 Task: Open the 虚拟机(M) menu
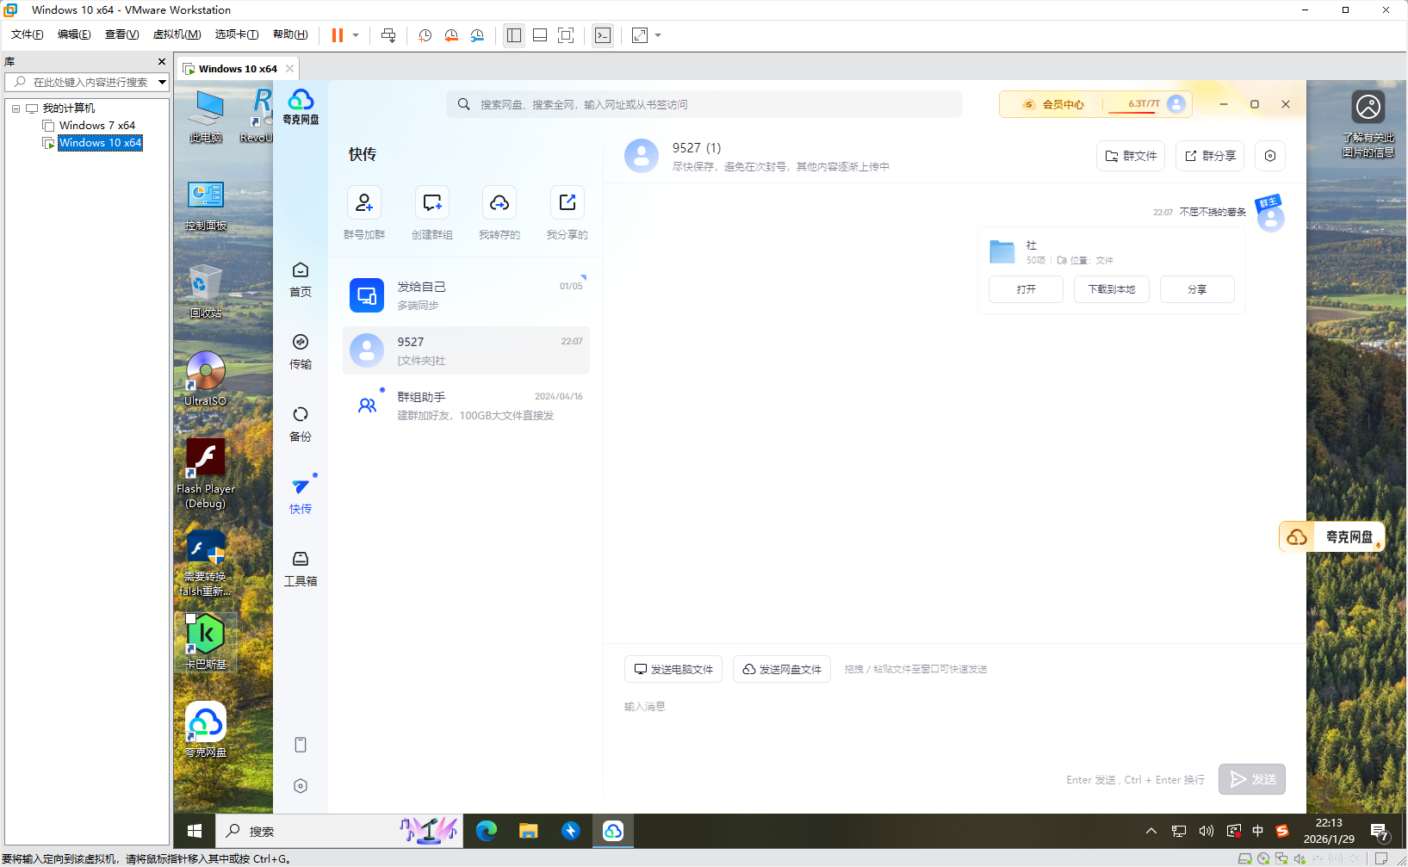(x=176, y=34)
